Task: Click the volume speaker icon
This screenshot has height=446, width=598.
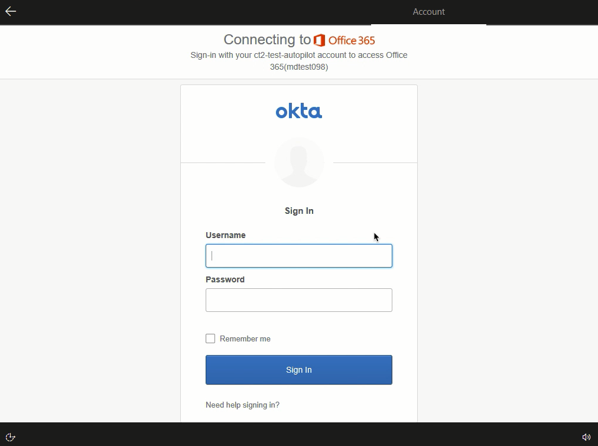Action: point(586,437)
